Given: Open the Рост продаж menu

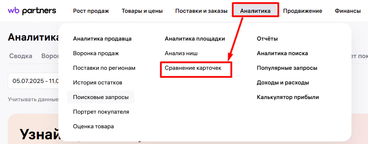Looking at the screenshot, I should click(91, 11).
